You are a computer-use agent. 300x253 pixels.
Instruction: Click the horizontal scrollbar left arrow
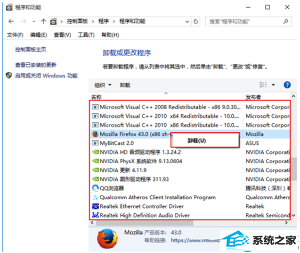pyautogui.click(x=92, y=223)
